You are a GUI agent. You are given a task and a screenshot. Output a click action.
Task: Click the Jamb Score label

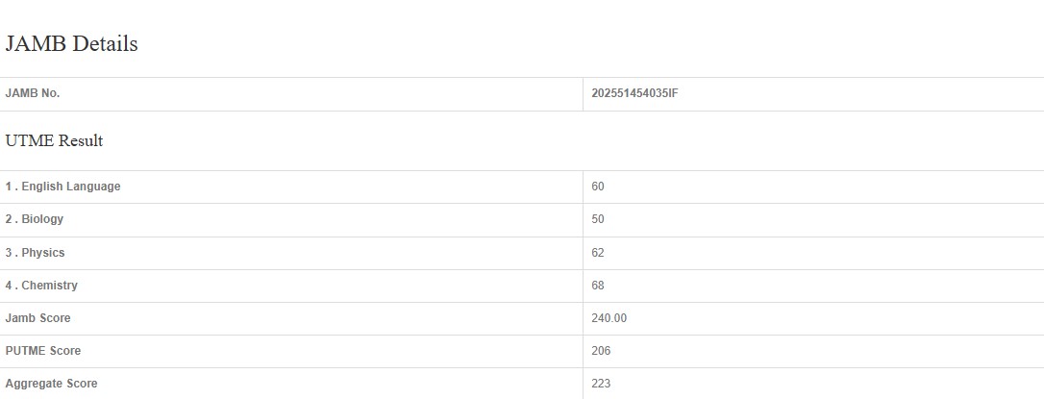pos(38,318)
